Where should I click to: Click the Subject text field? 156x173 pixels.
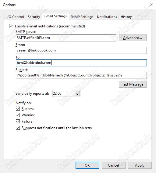[x=81, y=75]
